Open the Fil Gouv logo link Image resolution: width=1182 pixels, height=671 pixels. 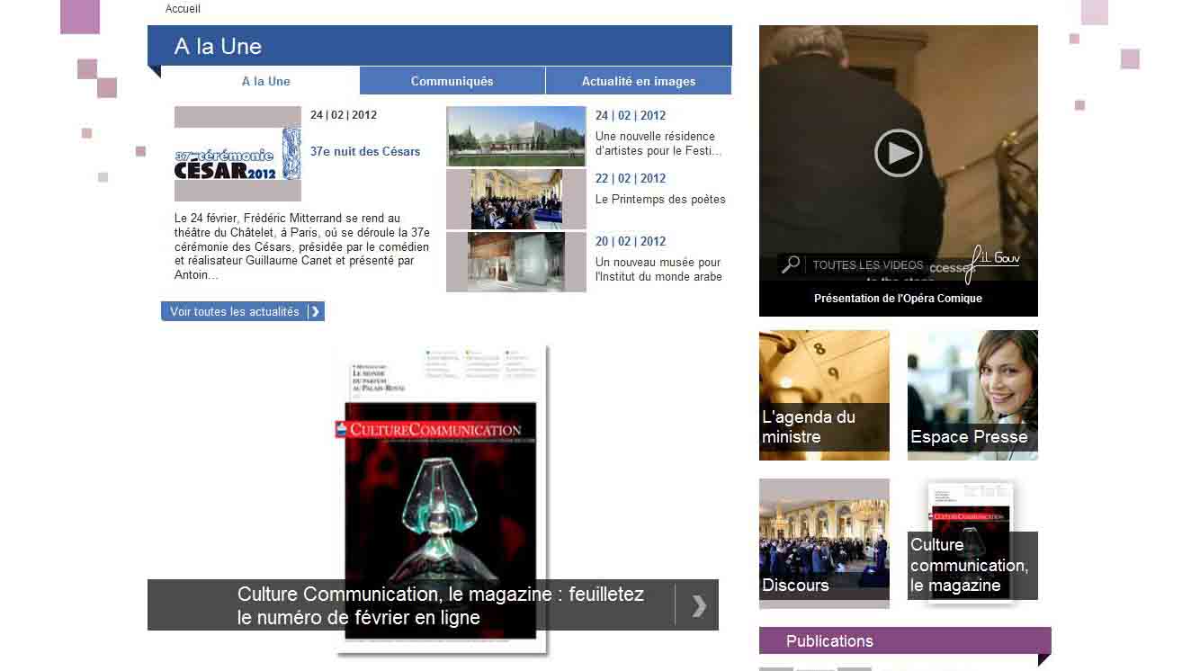point(993,261)
